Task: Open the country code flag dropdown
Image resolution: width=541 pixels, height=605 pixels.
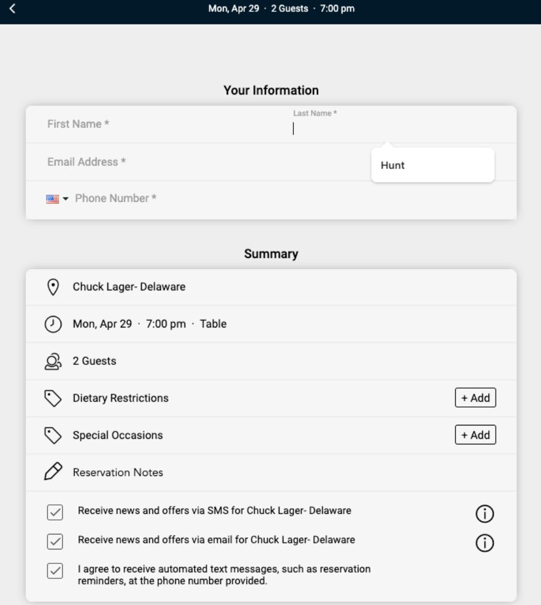Action: coord(57,199)
